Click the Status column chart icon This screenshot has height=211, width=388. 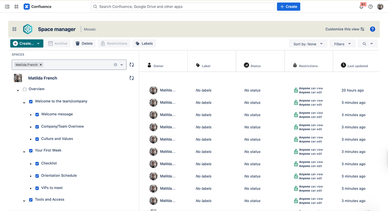(x=246, y=65)
